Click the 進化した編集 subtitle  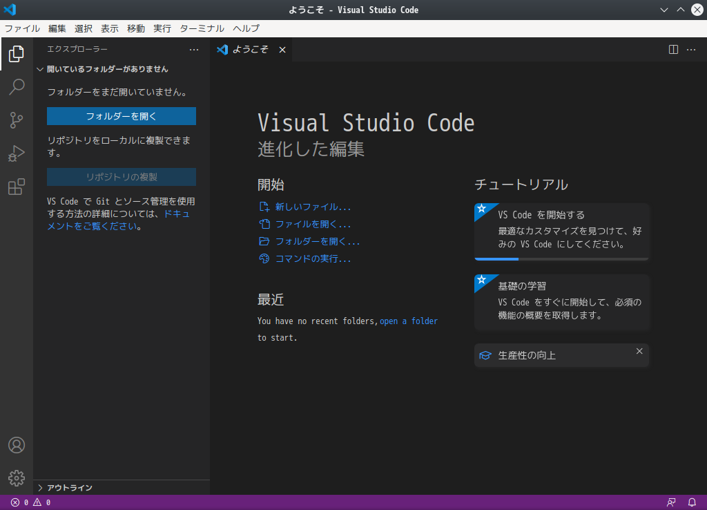(311, 149)
